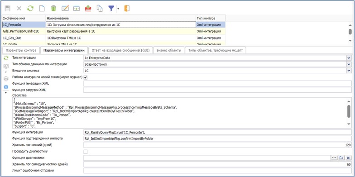Sort by Системное имя column header
Image resolution: width=355 pixels, height=177 pixels.
24,18
